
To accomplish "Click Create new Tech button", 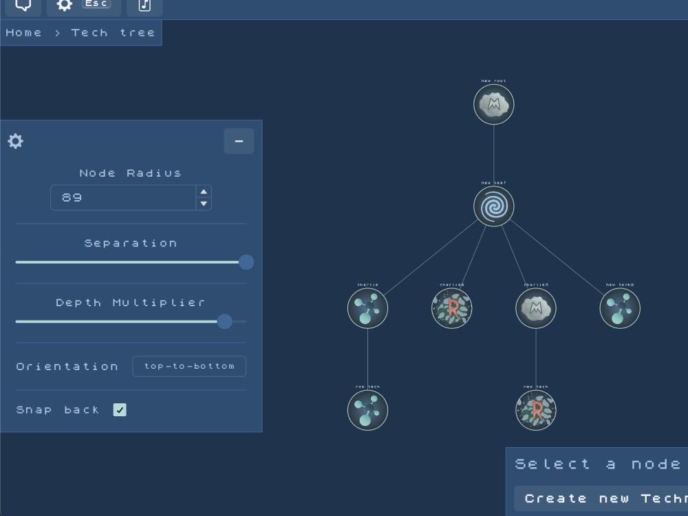I will 601,498.
